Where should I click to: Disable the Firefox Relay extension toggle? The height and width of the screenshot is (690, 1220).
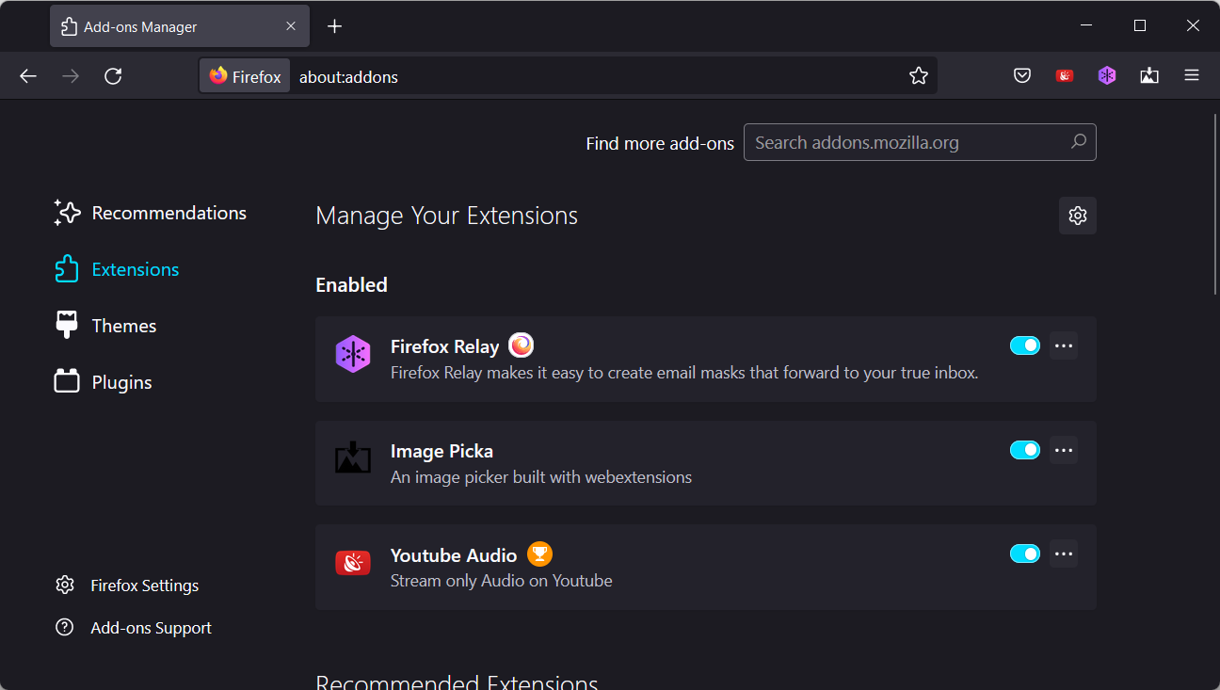coord(1024,345)
